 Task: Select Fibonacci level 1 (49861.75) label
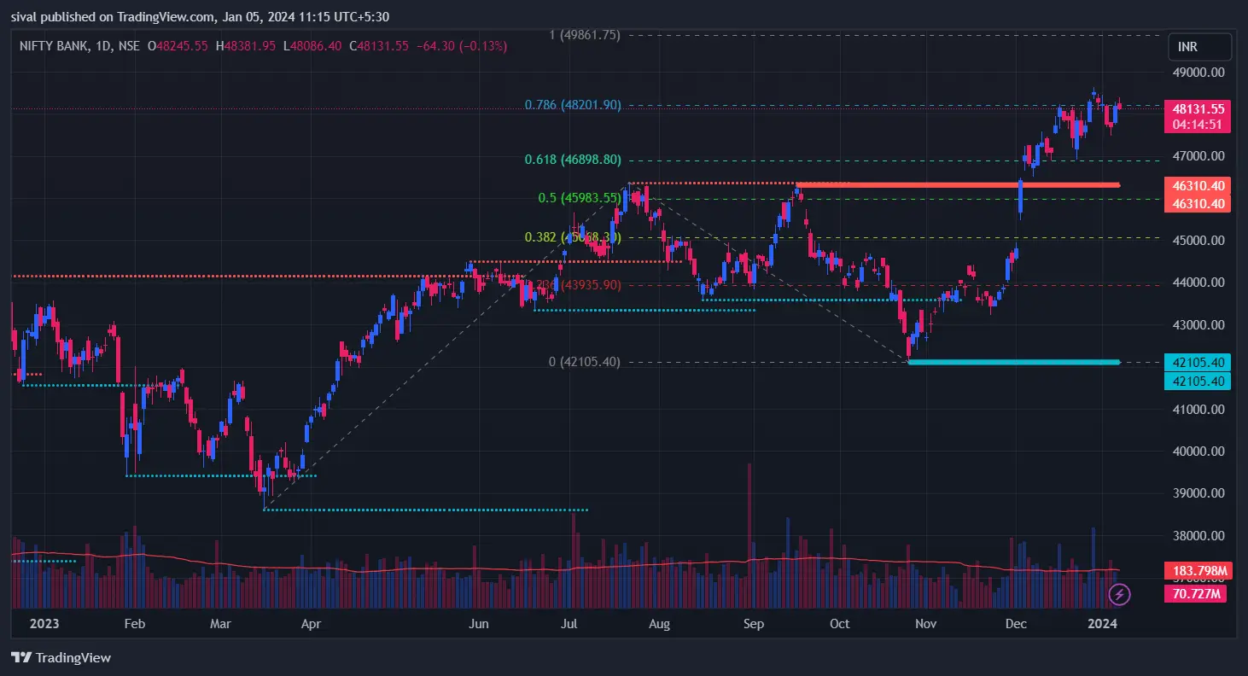tap(585, 35)
